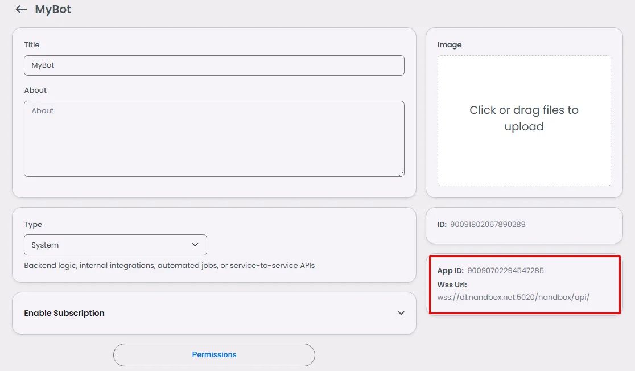The height and width of the screenshot is (371, 635).
Task: Select the bot ID number 90091802067890289
Action: [x=488, y=224]
